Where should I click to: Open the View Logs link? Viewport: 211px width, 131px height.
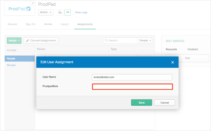pyautogui.click(x=81, y=13)
